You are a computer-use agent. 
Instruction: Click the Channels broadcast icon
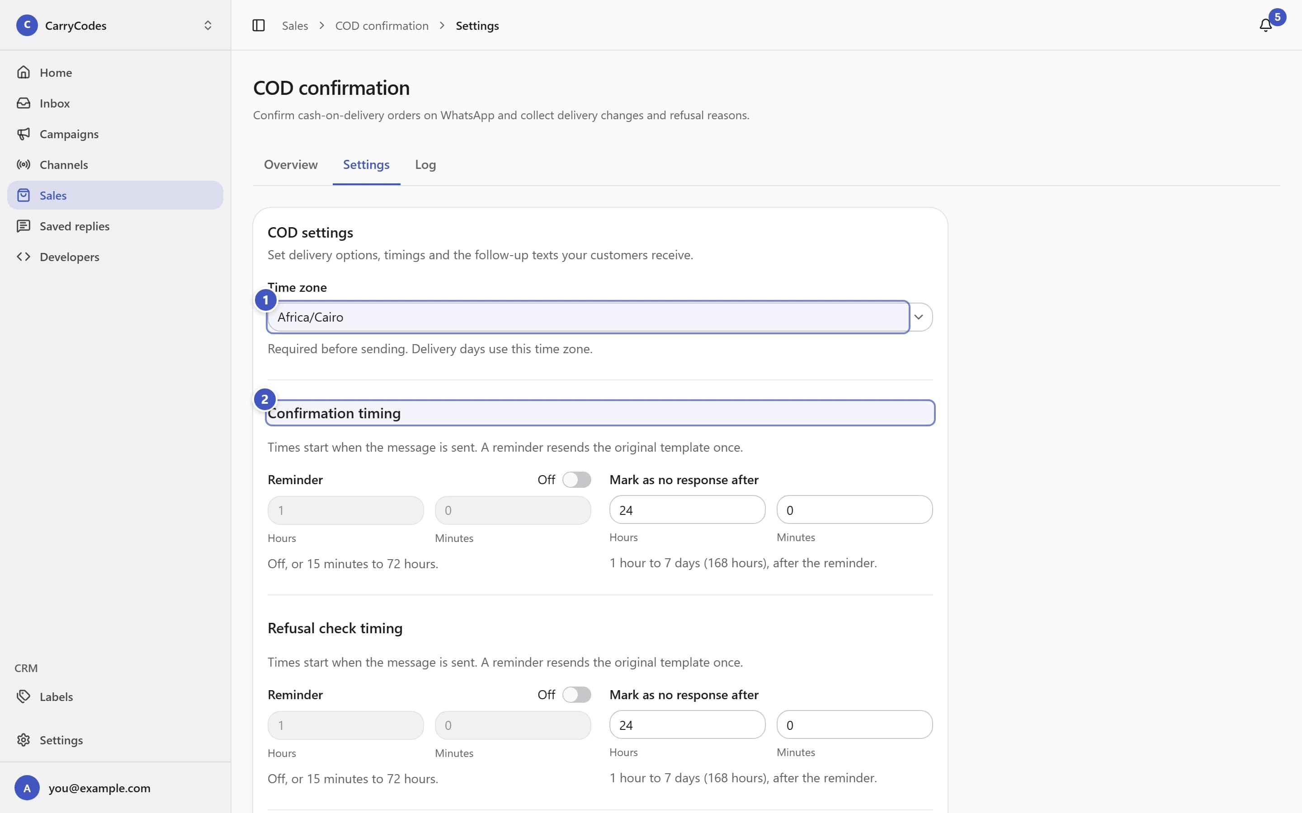(23, 164)
